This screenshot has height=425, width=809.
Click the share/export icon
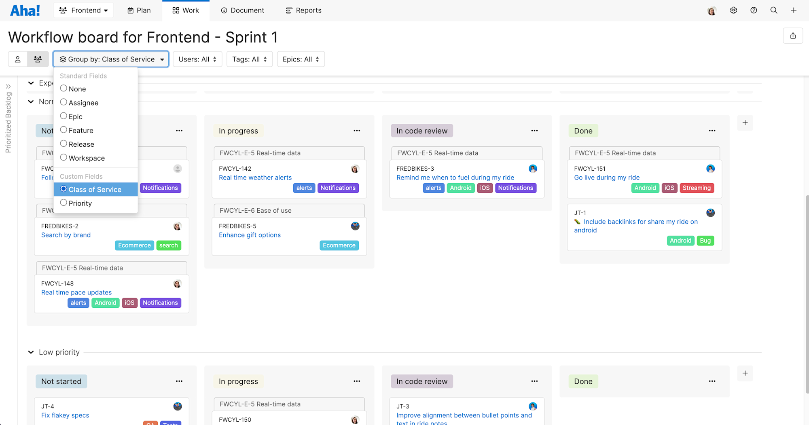(x=793, y=36)
